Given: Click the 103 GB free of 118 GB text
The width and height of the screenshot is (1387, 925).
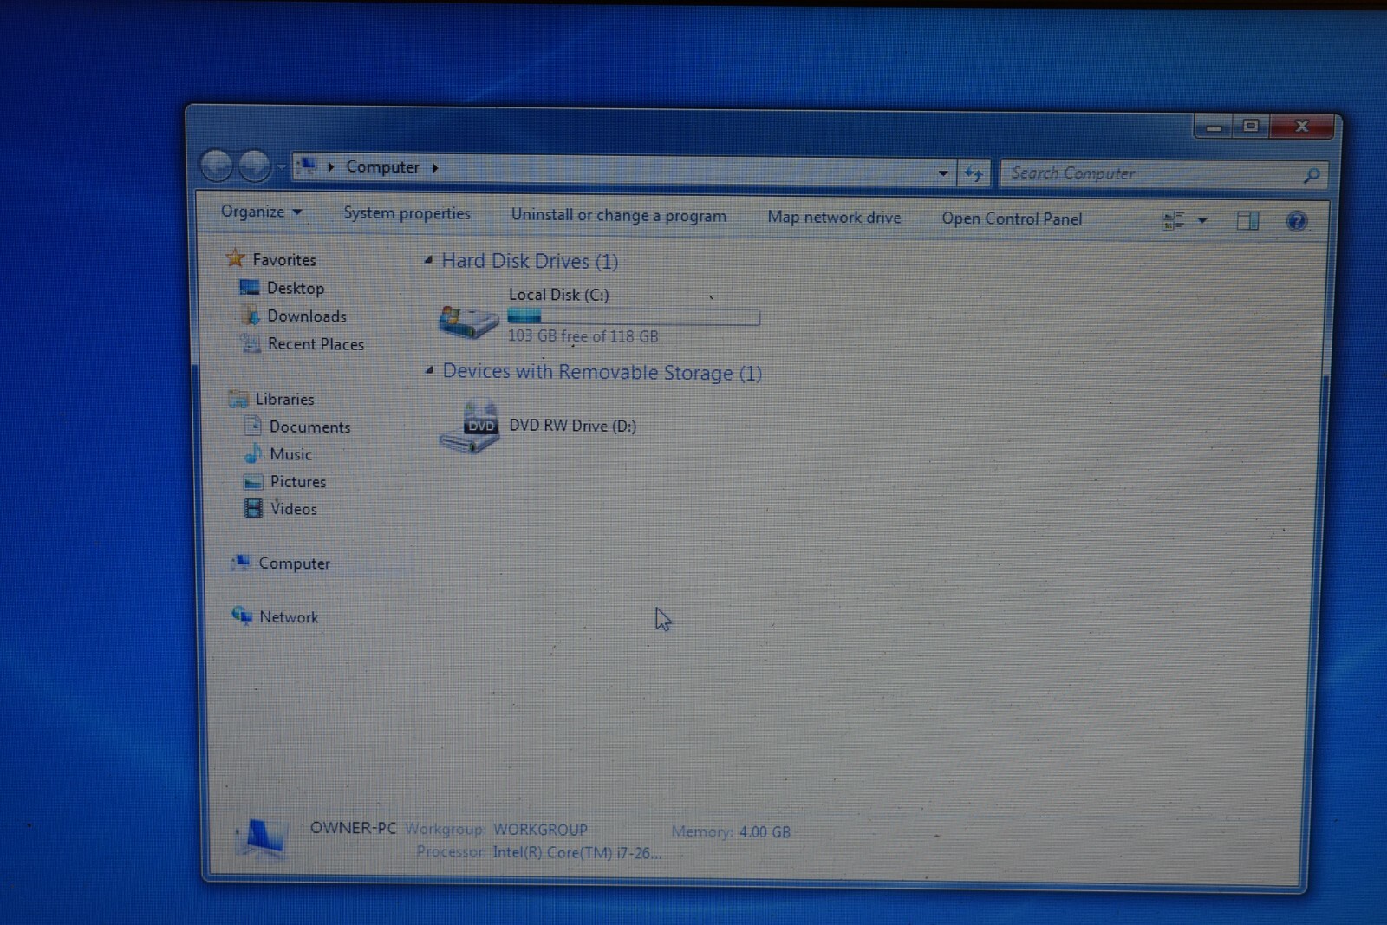Looking at the screenshot, I should point(583,336).
